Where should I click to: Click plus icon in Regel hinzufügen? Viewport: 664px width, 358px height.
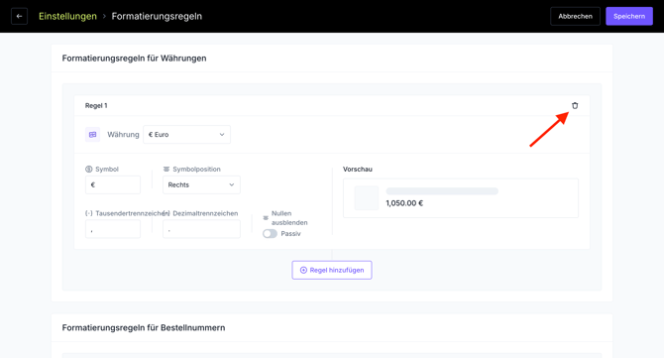[303, 270]
